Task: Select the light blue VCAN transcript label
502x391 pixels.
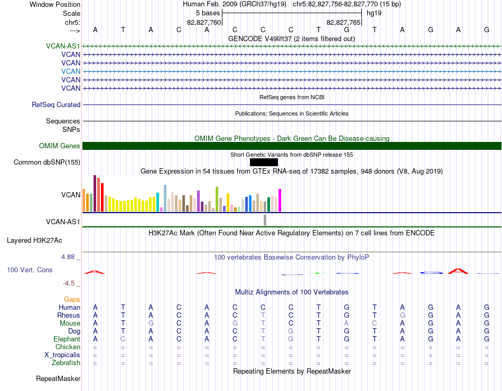Action: [71, 71]
